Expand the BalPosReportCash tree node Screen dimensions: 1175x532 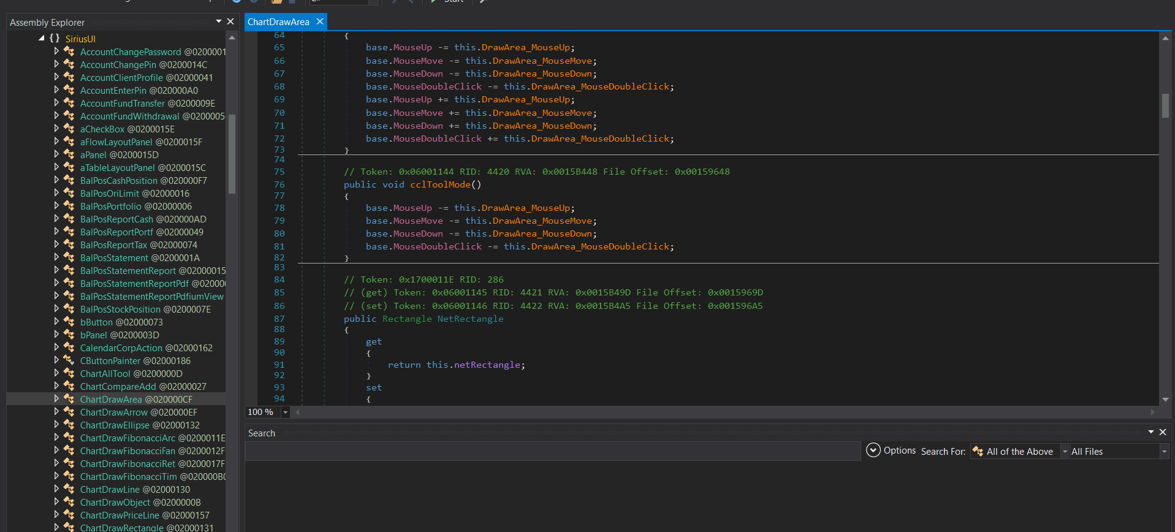tap(56, 218)
